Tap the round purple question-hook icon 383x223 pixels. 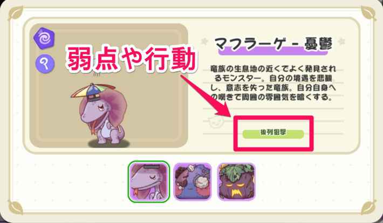[45, 64]
